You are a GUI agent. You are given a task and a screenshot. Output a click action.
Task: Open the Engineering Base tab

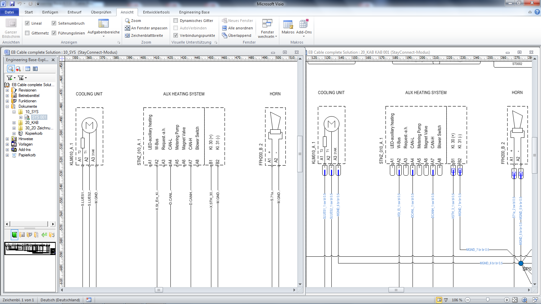(x=194, y=12)
